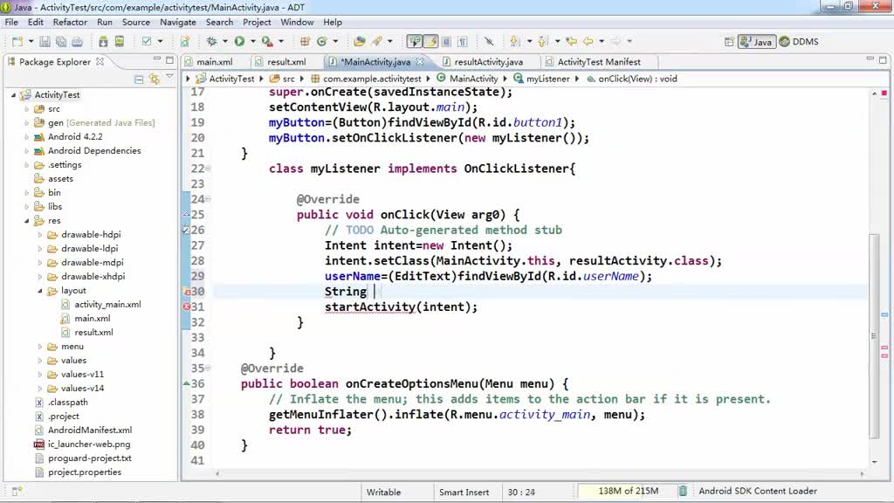Screen dimensions: 894x503
Task: Open the File menu
Action: click(x=11, y=22)
